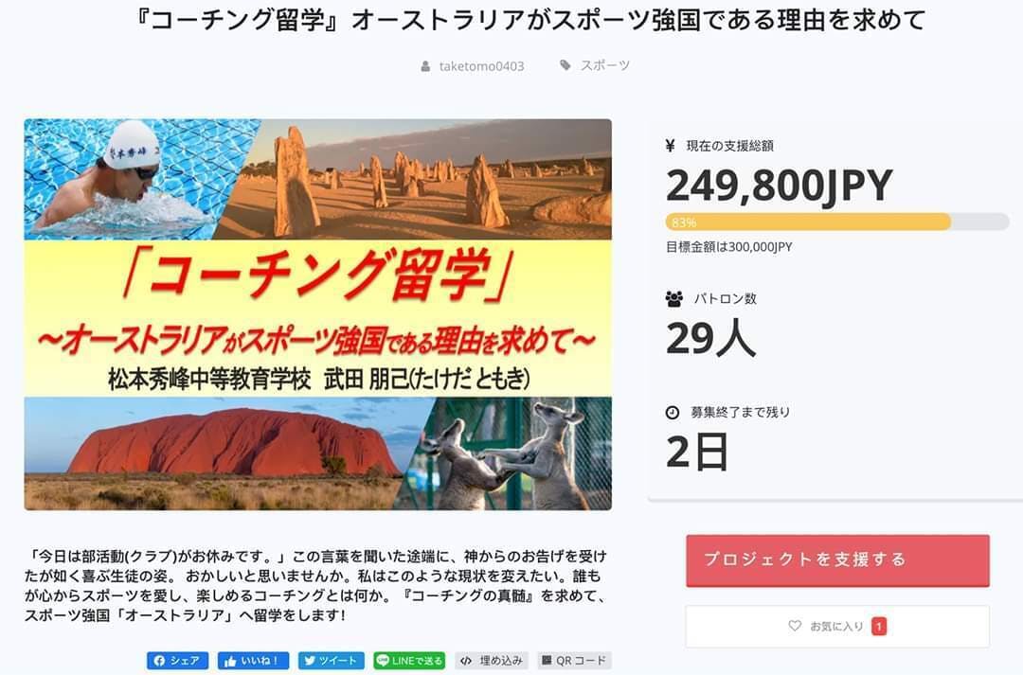Click the user icon beside taketomo0403

(x=425, y=66)
